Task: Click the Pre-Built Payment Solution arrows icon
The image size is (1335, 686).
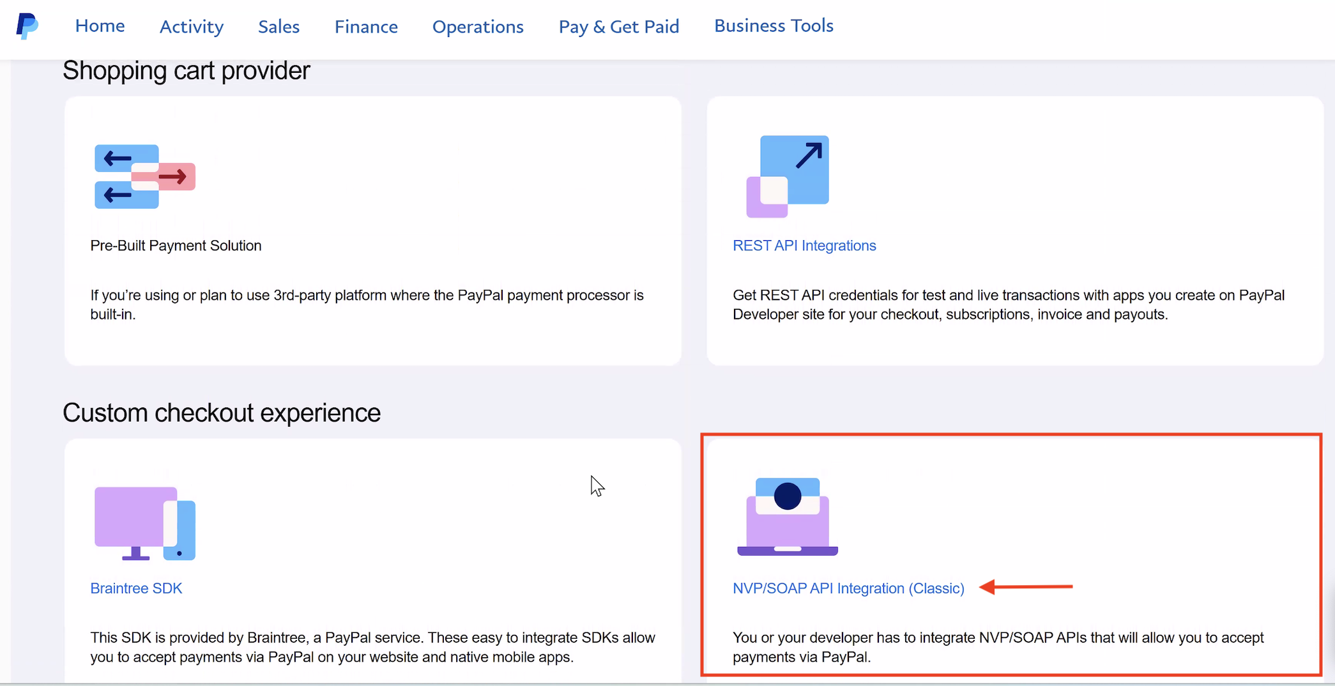Action: 145,176
